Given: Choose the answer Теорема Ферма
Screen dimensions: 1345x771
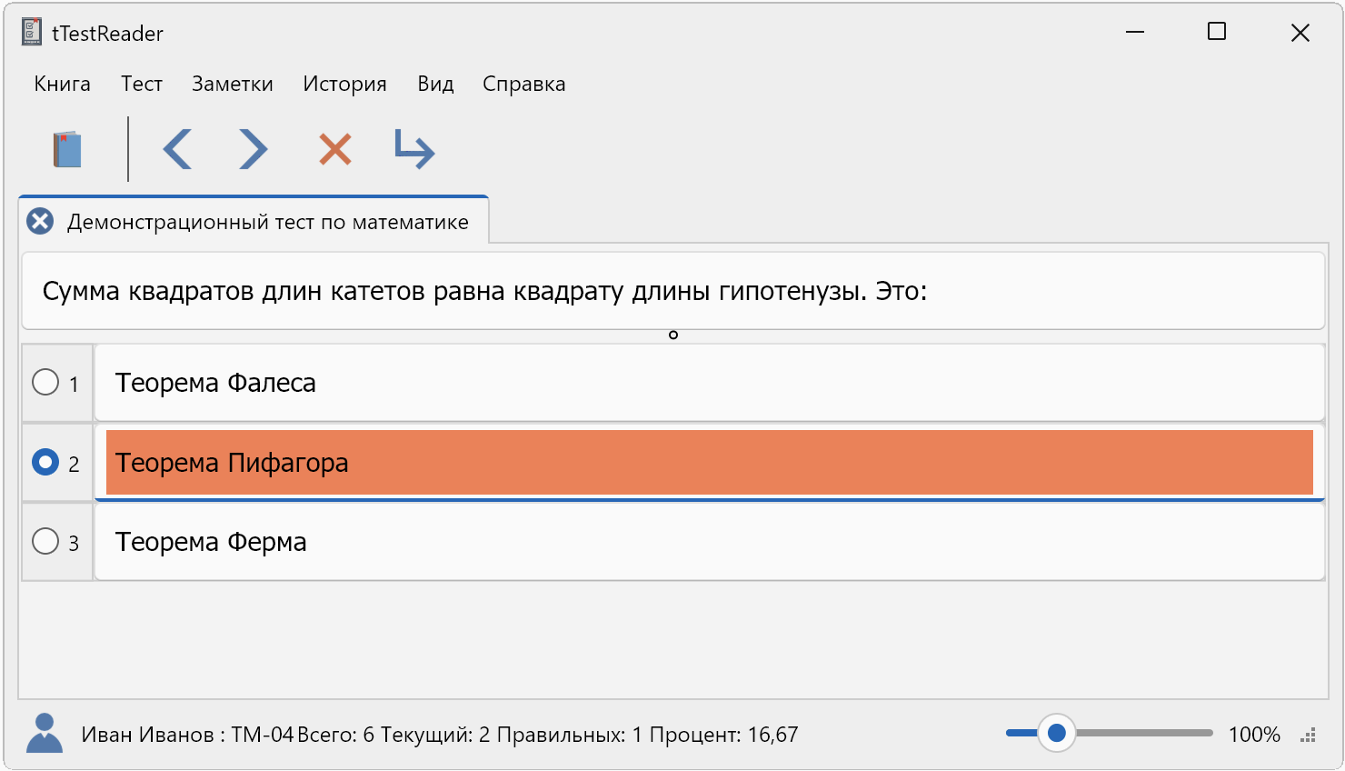Looking at the screenshot, I should (x=211, y=542).
